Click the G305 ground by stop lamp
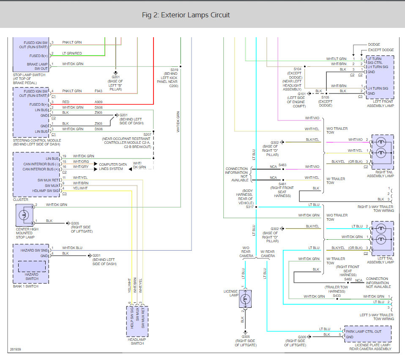 coord(68,223)
